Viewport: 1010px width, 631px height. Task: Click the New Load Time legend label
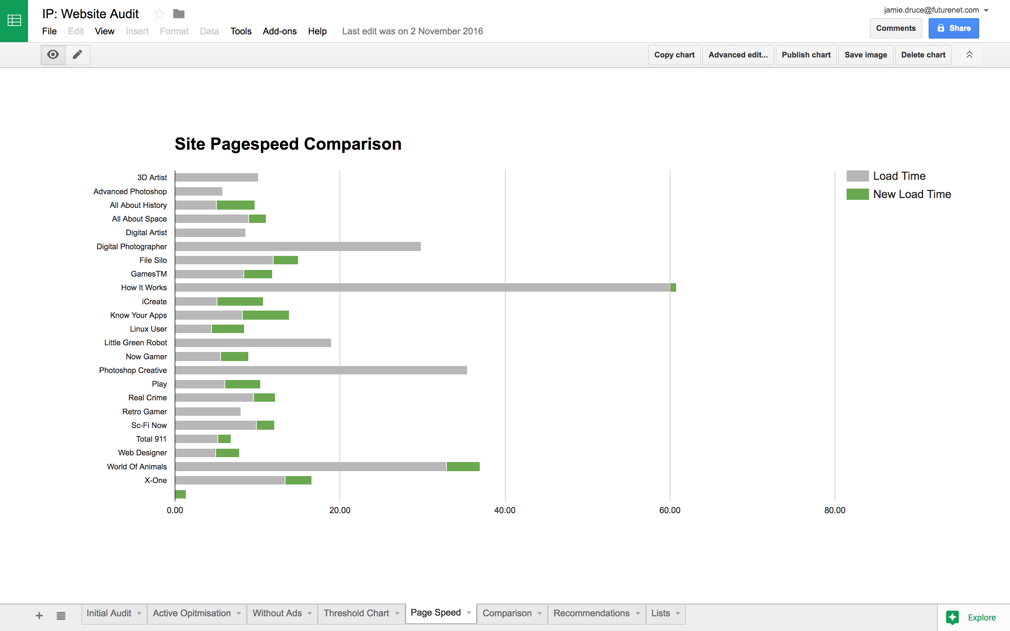[912, 195]
